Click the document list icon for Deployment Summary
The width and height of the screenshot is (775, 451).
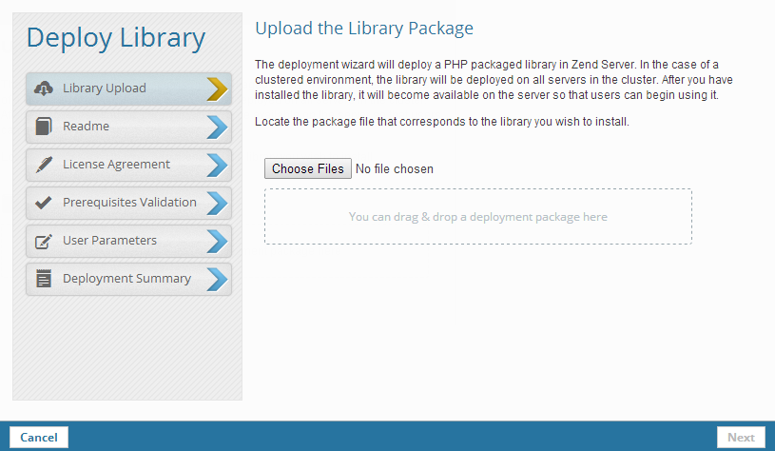44,279
